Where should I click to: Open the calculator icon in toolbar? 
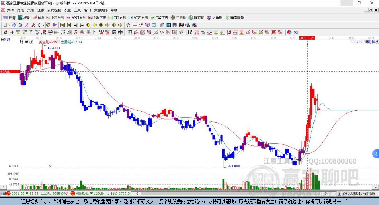pyautogui.click(x=168, y=25)
